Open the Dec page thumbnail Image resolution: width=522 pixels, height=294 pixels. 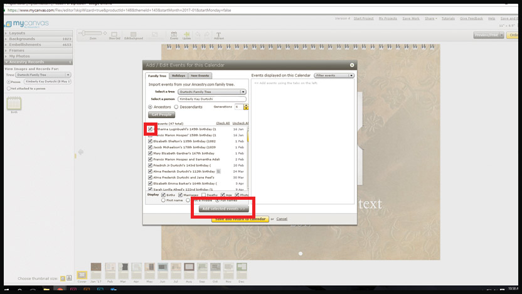point(242,270)
